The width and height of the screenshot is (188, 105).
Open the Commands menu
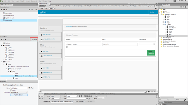(x=34, y=1)
